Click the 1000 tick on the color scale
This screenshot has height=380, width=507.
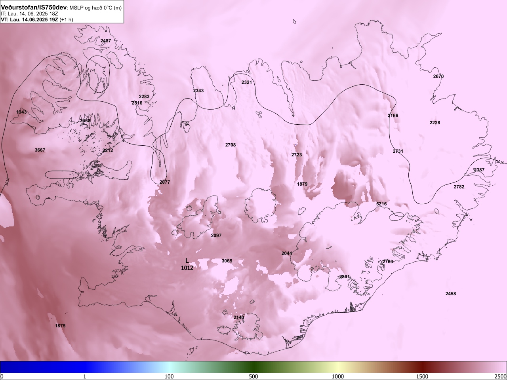338,376
